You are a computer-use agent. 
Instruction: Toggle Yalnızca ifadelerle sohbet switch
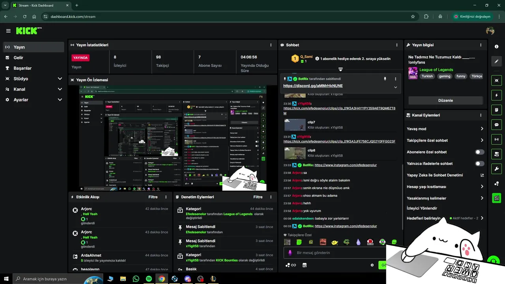click(479, 163)
